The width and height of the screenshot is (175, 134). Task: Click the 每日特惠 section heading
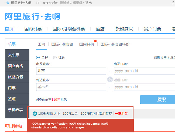(13, 126)
